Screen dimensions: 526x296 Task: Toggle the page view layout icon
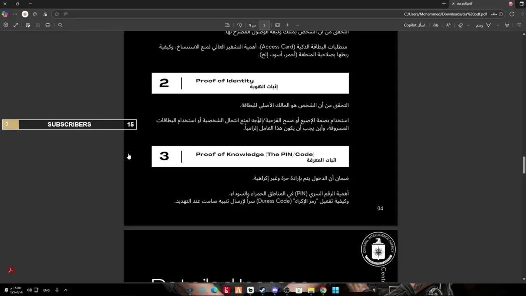(227, 25)
